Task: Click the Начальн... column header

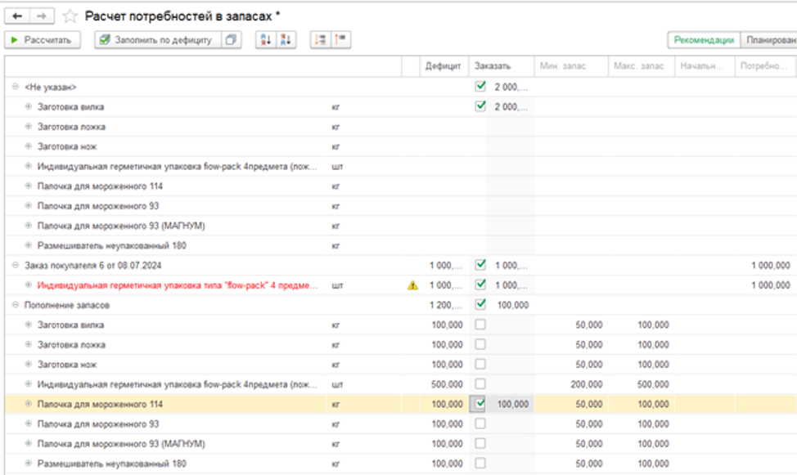Action: tap(705, 66)
